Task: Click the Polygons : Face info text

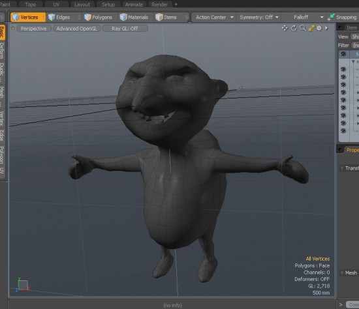Action: (312, 265)
